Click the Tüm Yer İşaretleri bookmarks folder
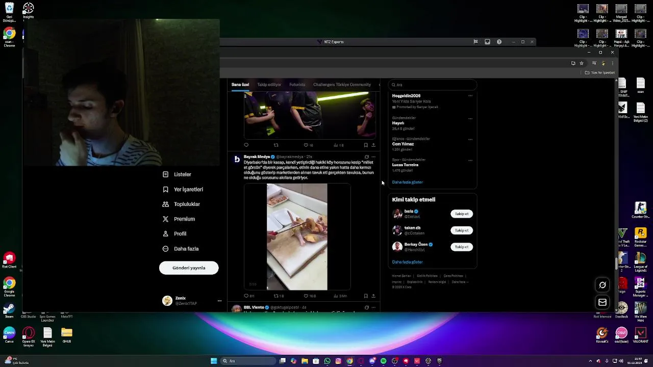The width and height of the screenshot is (653, 367). tap(599, 72)
